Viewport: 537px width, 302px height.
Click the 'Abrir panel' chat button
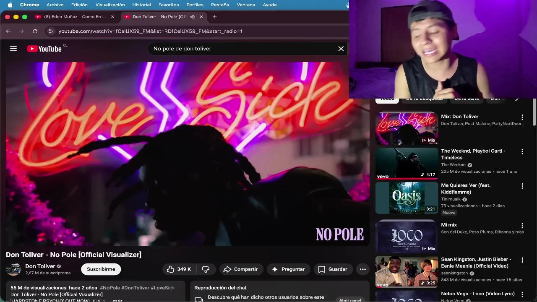350,300
